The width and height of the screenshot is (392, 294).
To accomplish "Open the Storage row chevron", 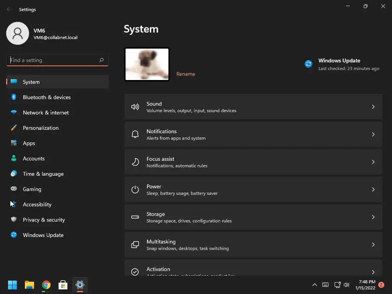I will (373, 217).
